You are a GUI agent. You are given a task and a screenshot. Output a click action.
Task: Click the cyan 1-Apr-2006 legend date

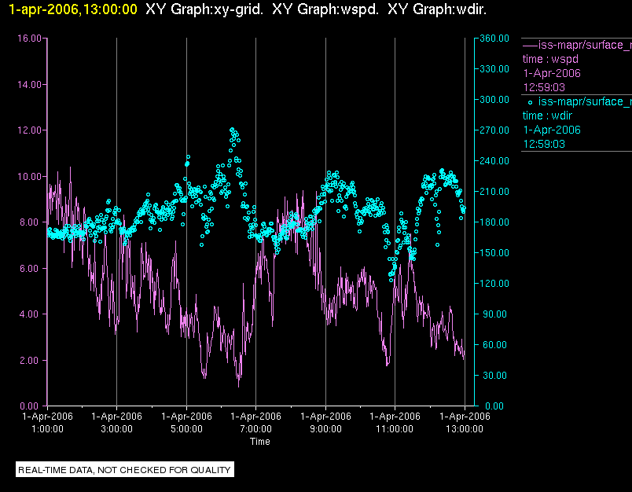pyautogui.click(x=552, y=130)
